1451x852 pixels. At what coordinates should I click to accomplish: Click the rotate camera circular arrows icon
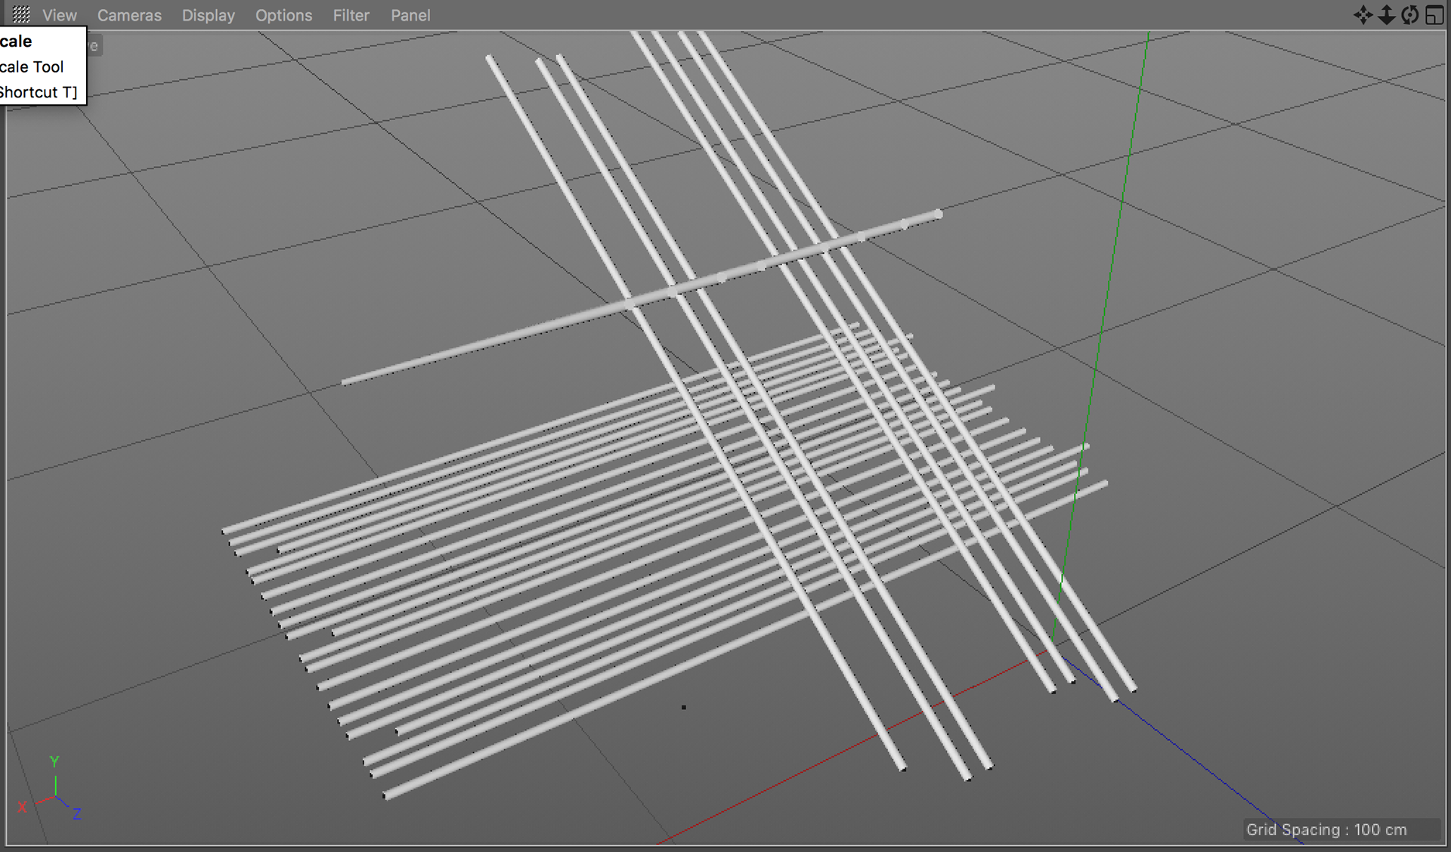click(x=1409, y=15)
